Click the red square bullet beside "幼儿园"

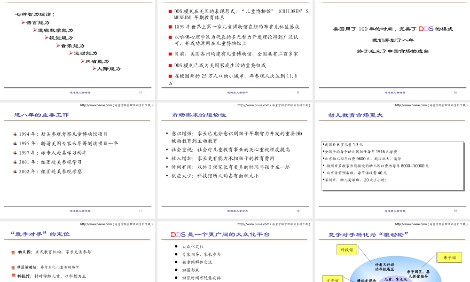pyautogui.click(x=12, y=252)
